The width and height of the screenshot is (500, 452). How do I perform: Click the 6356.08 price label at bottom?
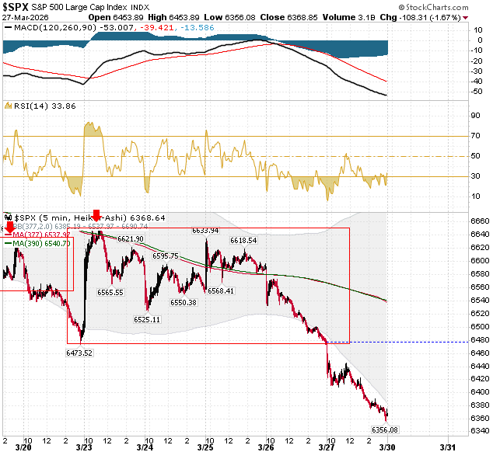click(385, 429)
